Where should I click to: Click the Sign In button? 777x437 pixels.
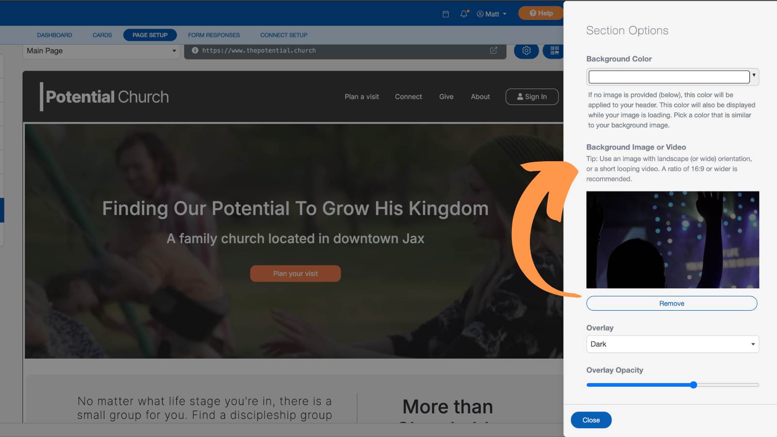pyautogui.click(x=532, y=97)
